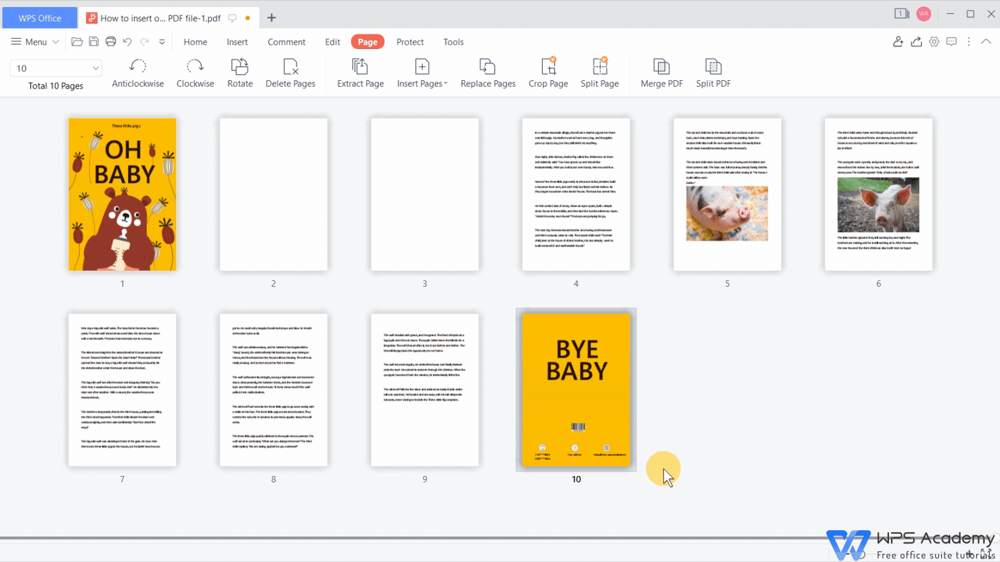Choose Extract Page
The height and width of the screenshot is (562, 1000).
point(360,74)
